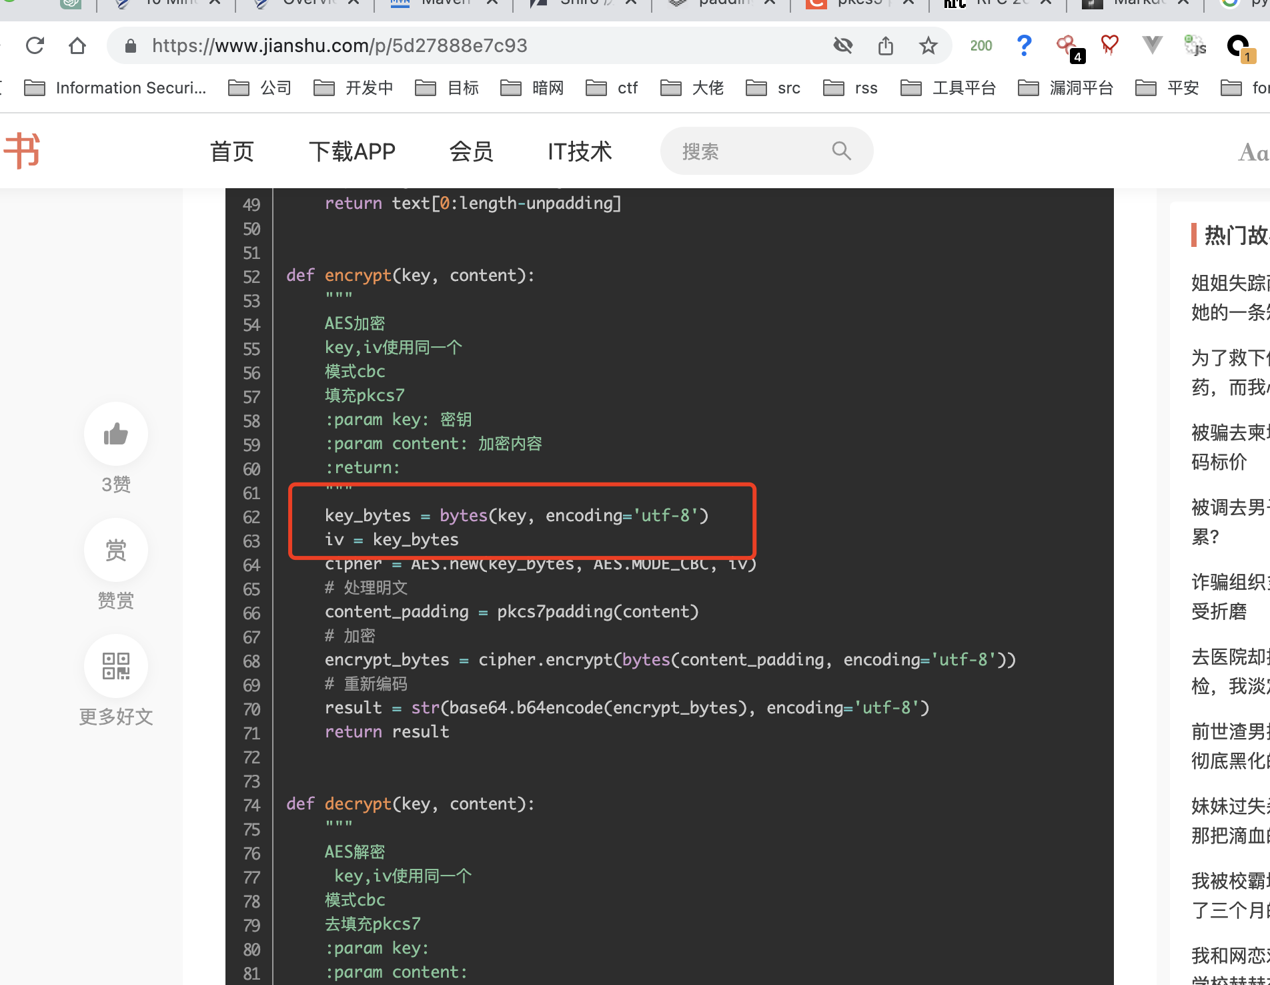Image resolution: width=1270 pixels, height=985 pixels.
Task: Open the IT技术 nav item
Action: (580, 151)
